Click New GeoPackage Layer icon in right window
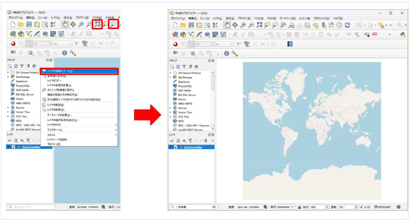 (183, 34)
